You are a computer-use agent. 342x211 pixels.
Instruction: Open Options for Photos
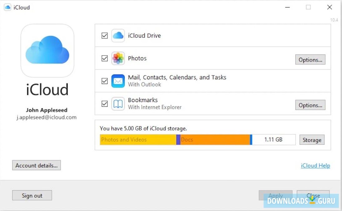click(x=310, y=59)
